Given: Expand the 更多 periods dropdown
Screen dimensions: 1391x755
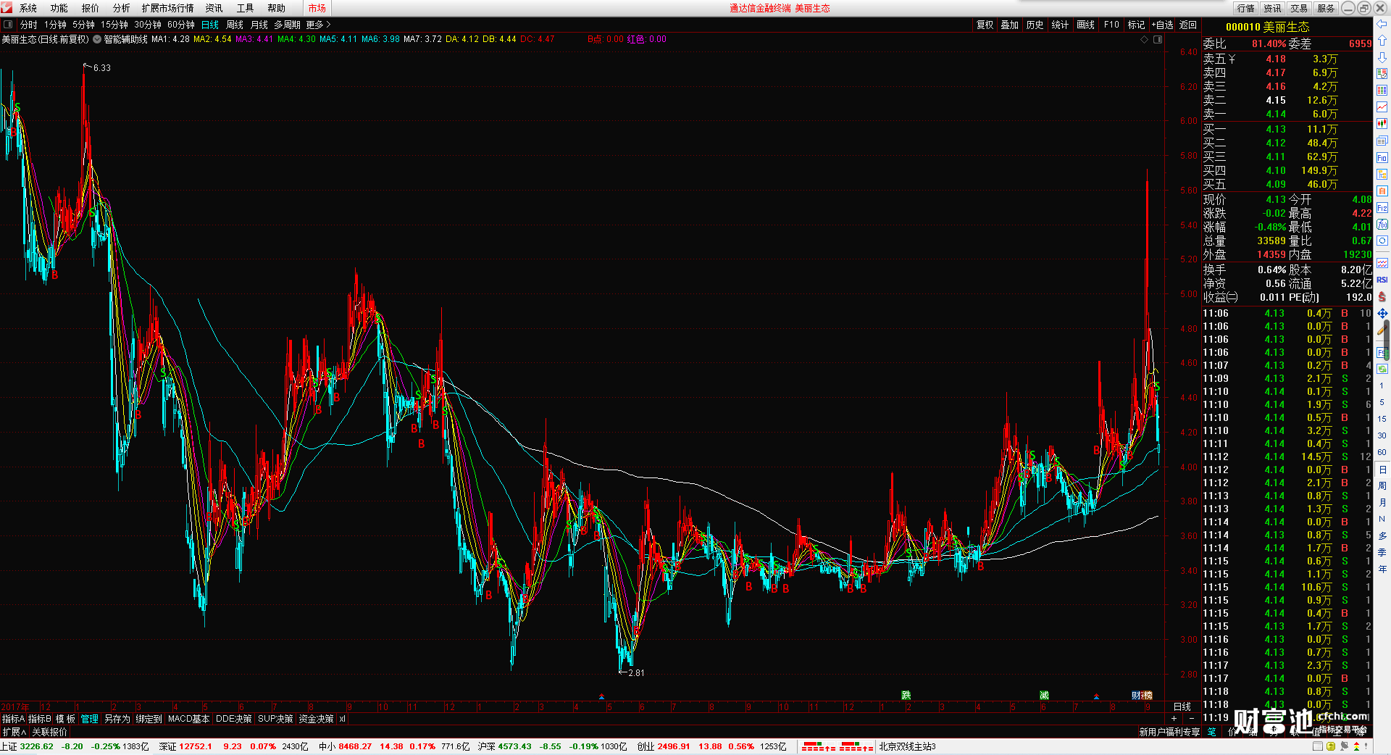Looking at the screenshot, I should pyautogui.click(x=318, y=25).
